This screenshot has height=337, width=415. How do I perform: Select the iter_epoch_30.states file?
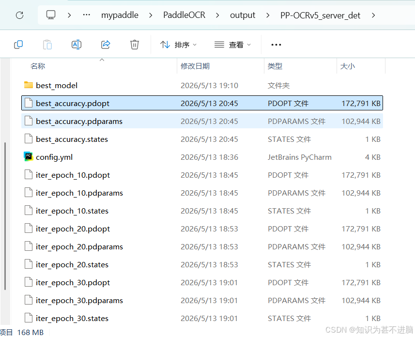[202, 318]
